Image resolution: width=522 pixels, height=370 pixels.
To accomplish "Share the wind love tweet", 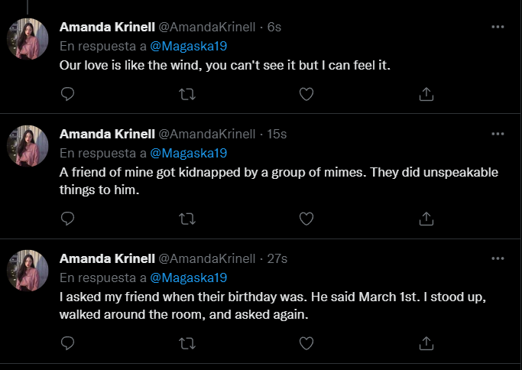I will 426,93.
